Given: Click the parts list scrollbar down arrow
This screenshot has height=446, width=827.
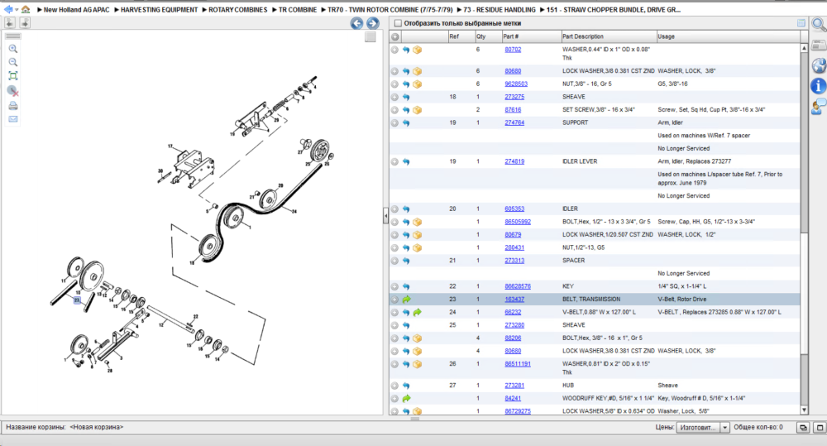Looking at the screenshot, I should click(804, 410).
